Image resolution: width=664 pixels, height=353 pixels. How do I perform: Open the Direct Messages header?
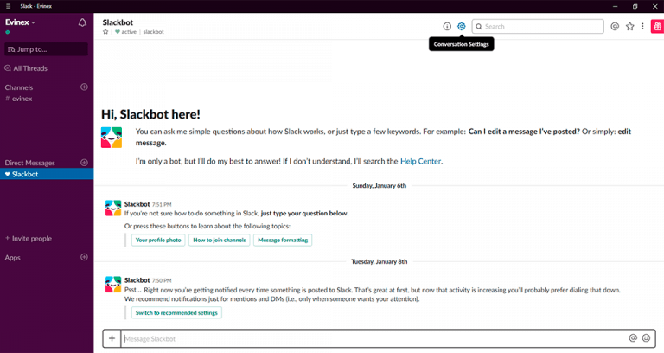29,163
